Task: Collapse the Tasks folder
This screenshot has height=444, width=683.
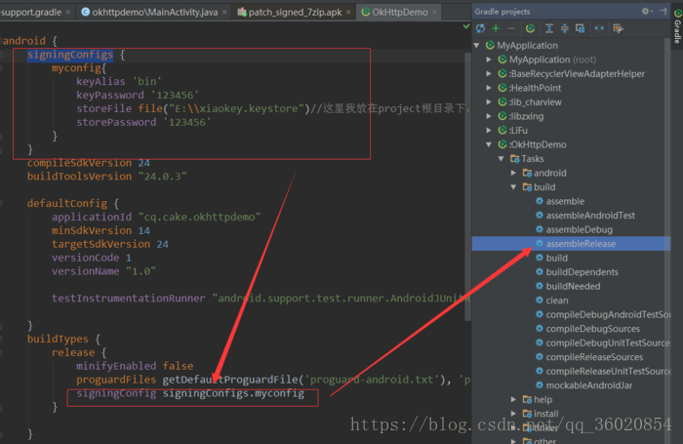Action: [x=501, y=159]
